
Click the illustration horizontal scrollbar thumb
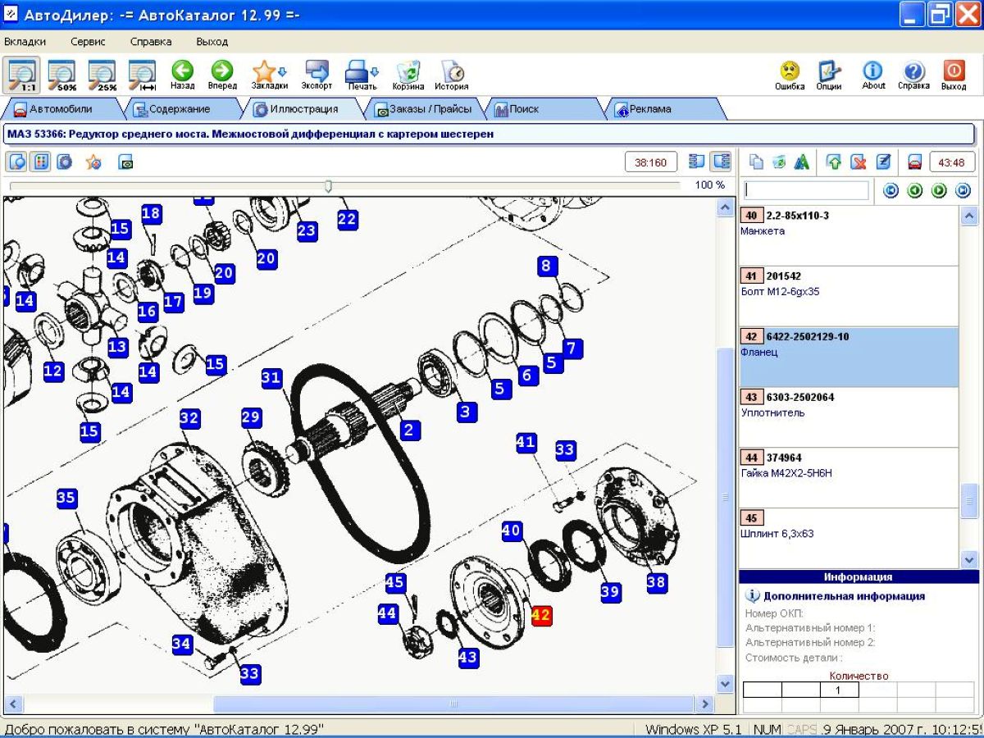[x=453, y=704]
